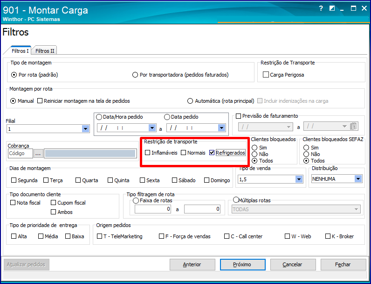The height and width of the screenshot is (284, 371).
Task: Check the Normais checkbox
Action: point(183,152)
